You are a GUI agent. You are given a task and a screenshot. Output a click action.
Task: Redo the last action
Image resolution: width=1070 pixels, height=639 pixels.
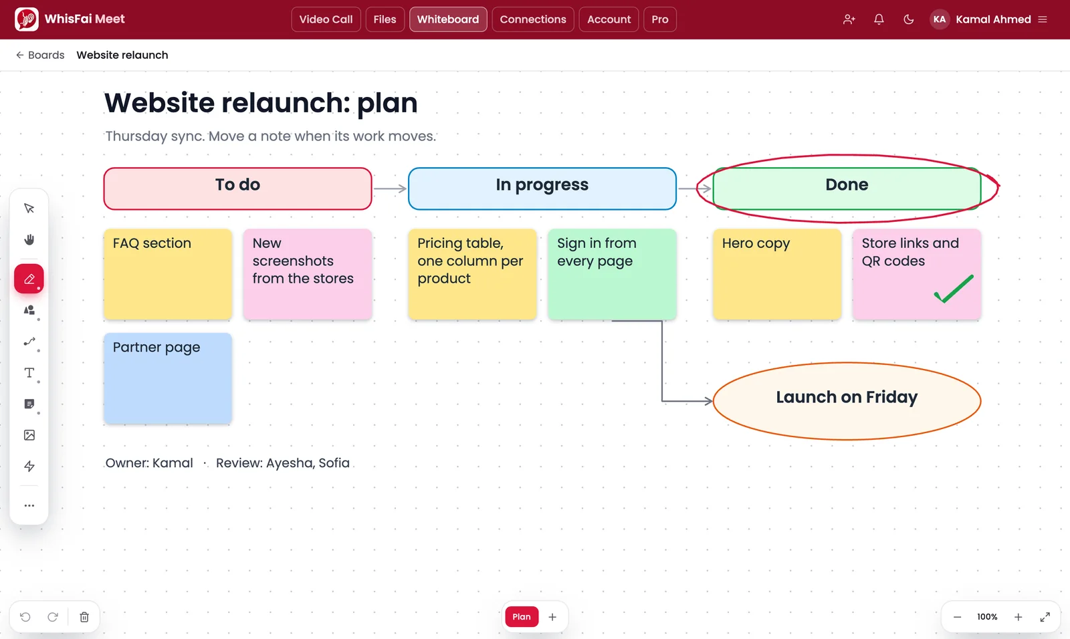point(53,617)
